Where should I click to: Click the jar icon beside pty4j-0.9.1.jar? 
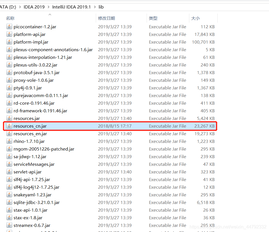[9, 88]
